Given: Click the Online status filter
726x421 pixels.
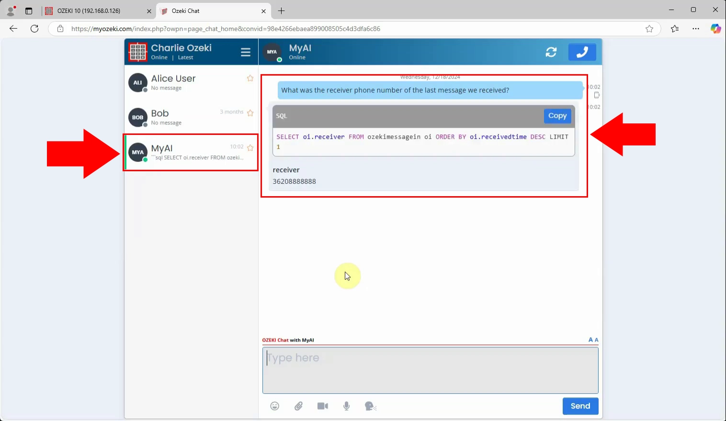Looking at the screenshot, I should tap(159, 57).
